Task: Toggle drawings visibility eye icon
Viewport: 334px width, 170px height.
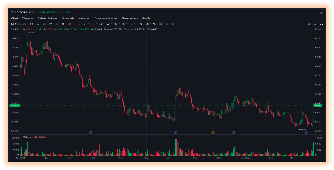Action: [155, 24]
